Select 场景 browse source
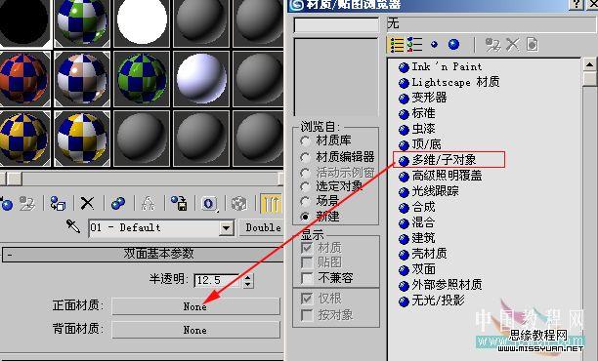 point(320,201)
